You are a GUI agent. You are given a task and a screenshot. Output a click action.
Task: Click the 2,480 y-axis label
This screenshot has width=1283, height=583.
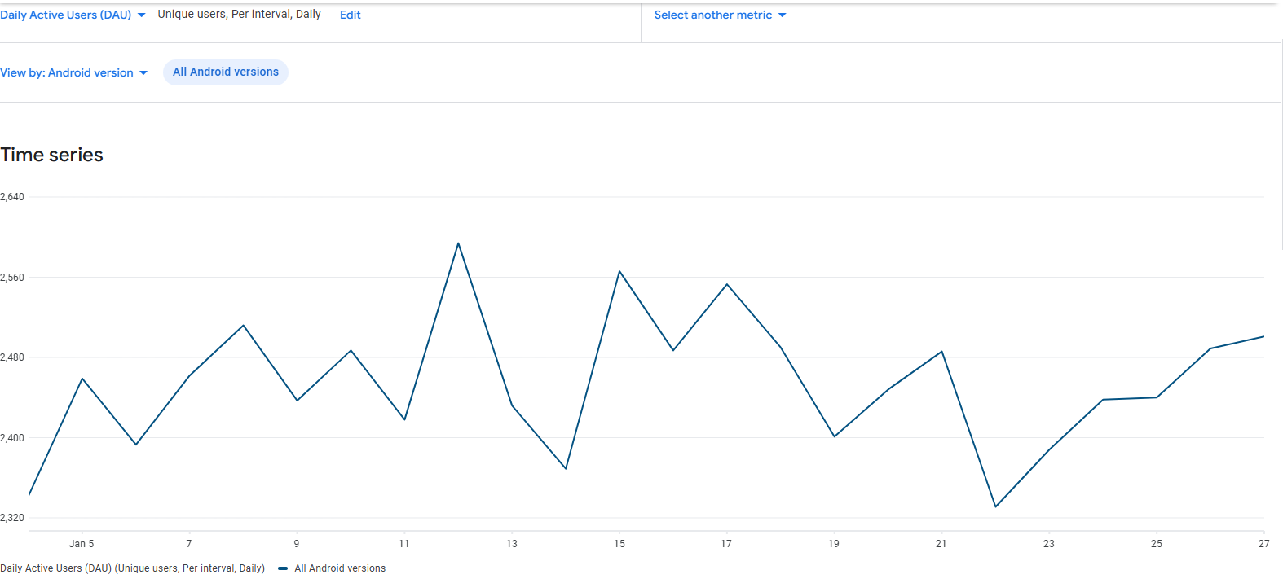coord(12,357)
